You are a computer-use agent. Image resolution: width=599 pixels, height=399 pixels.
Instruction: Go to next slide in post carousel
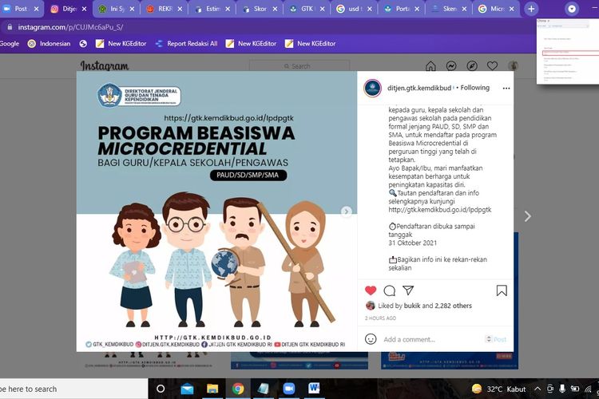[x=346, y=211]
